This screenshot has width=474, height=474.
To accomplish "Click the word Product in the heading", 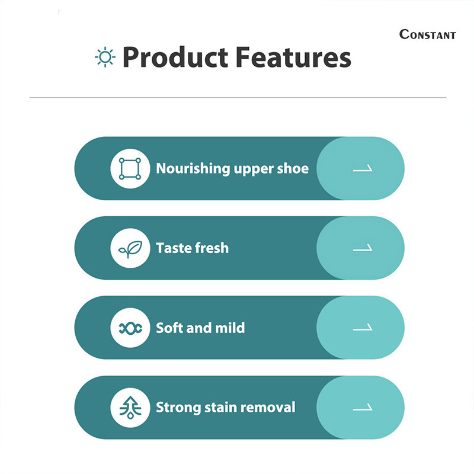I will click(x=175, y=58).
